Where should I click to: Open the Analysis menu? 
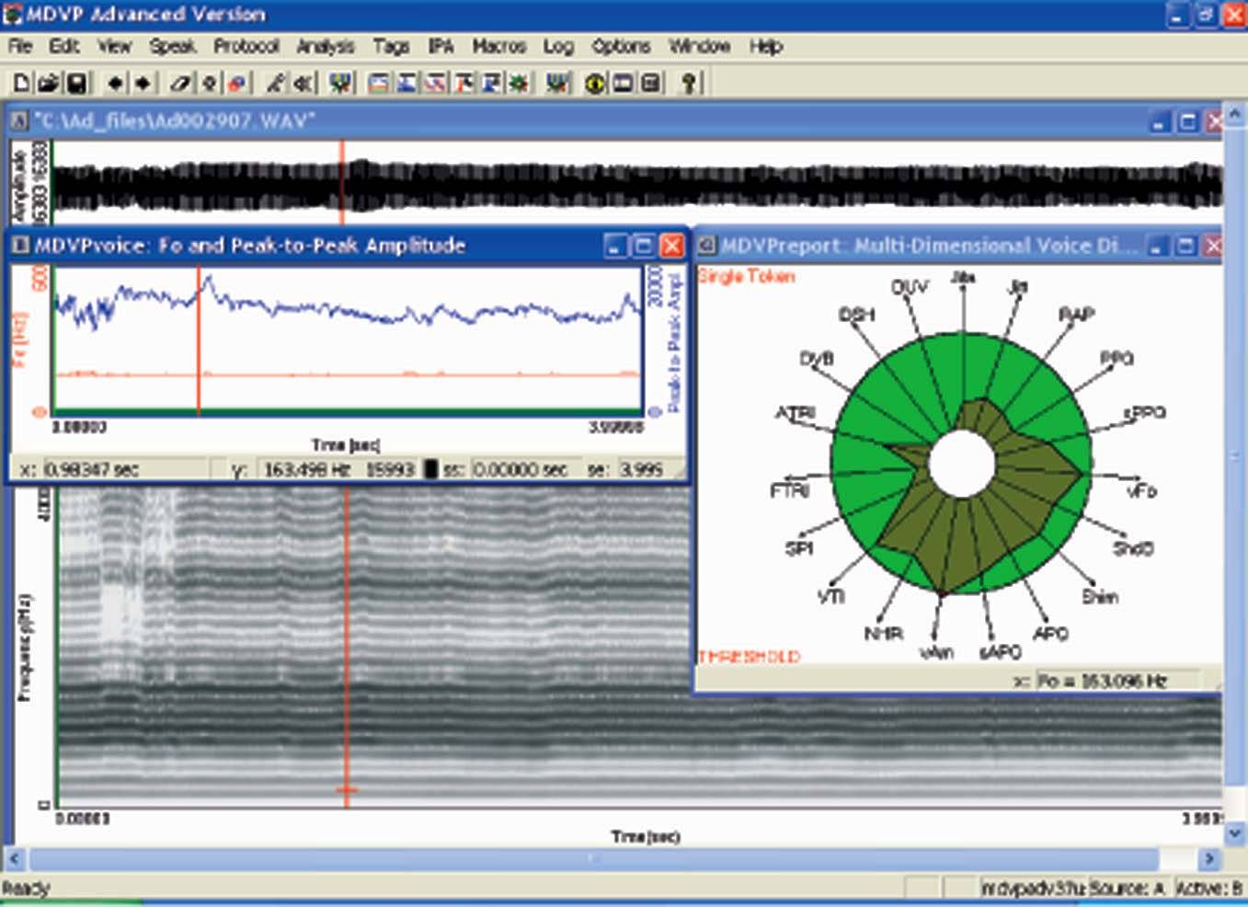[x=325, y=46]
